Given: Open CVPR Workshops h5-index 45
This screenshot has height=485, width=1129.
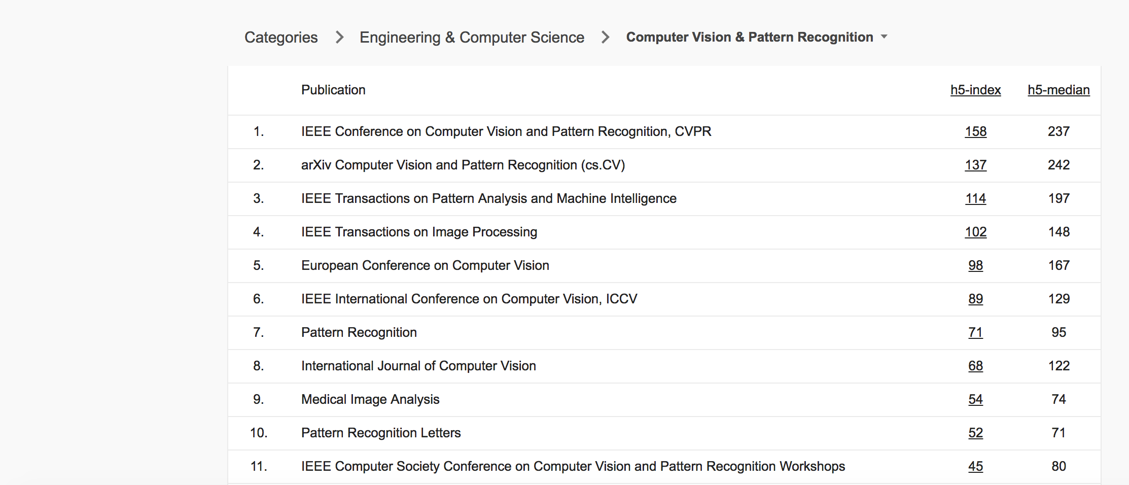Looking at the screenshot, I should coord(975,466).
